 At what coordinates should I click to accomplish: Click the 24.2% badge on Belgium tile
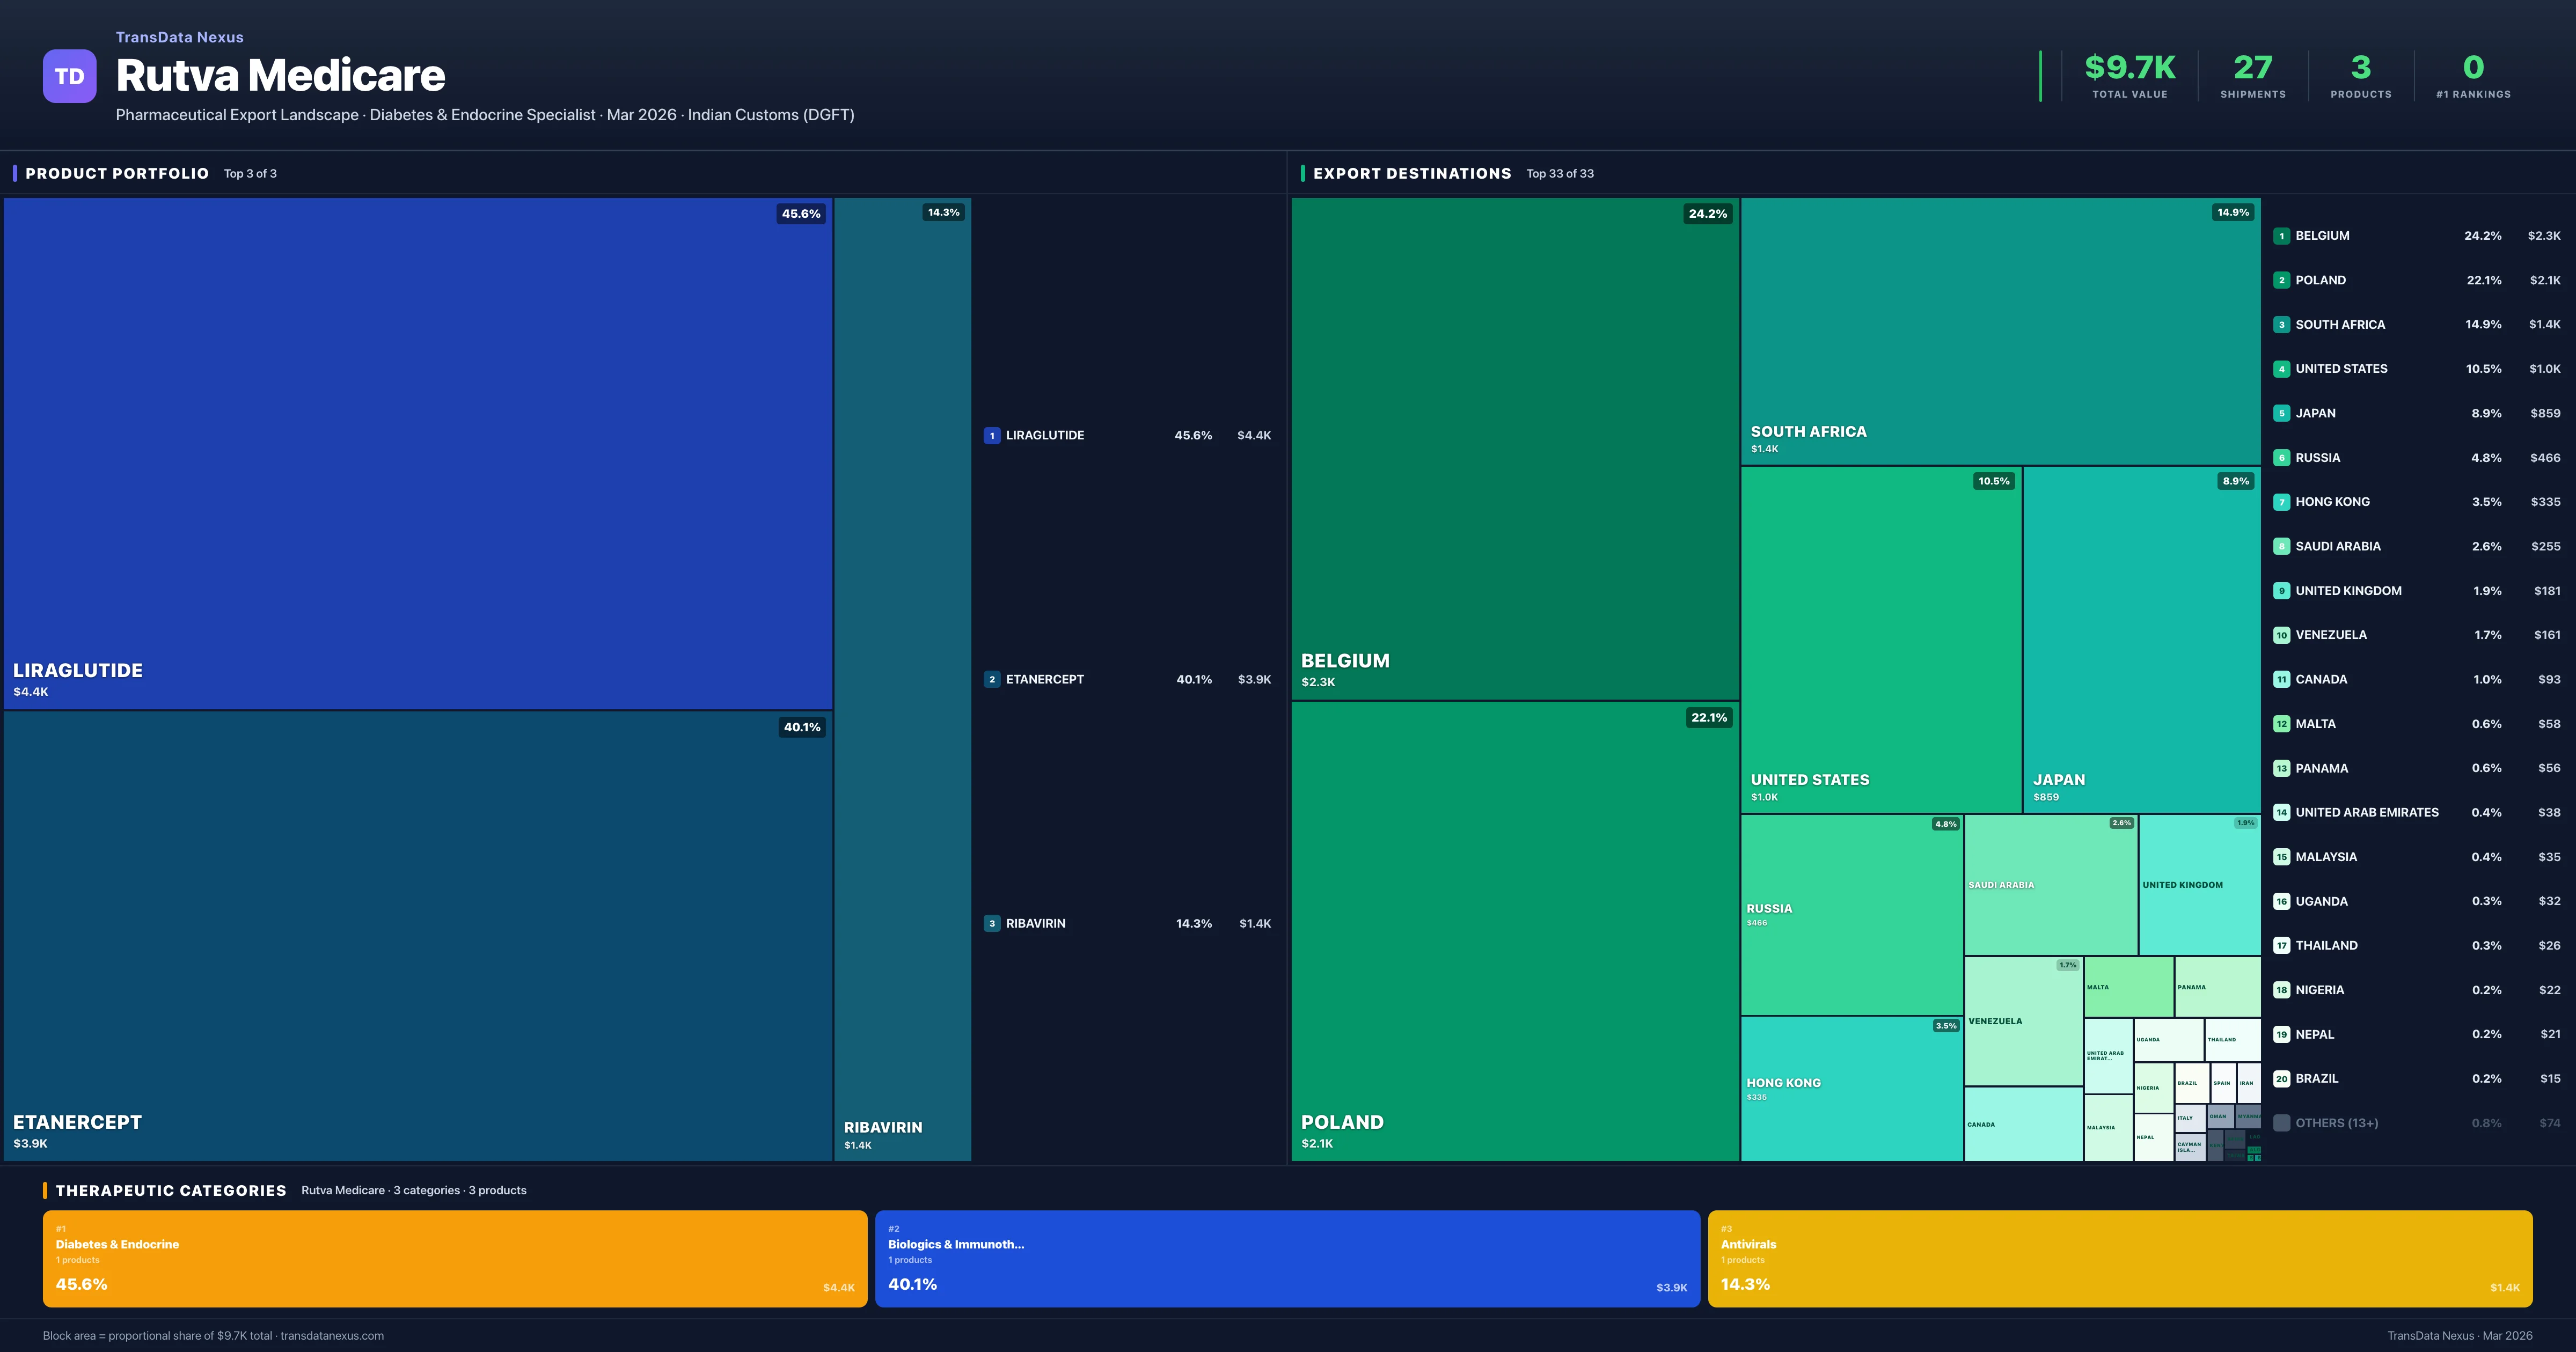pos(1707,214)
